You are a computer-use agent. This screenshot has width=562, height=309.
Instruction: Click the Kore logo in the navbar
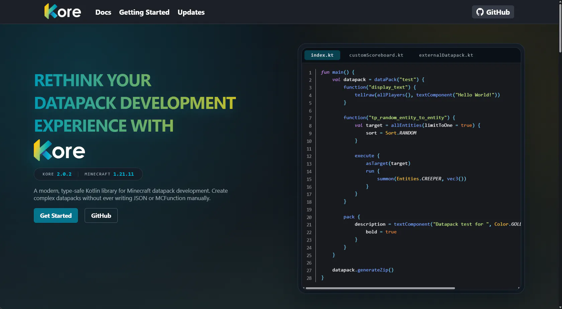point(63,12)
